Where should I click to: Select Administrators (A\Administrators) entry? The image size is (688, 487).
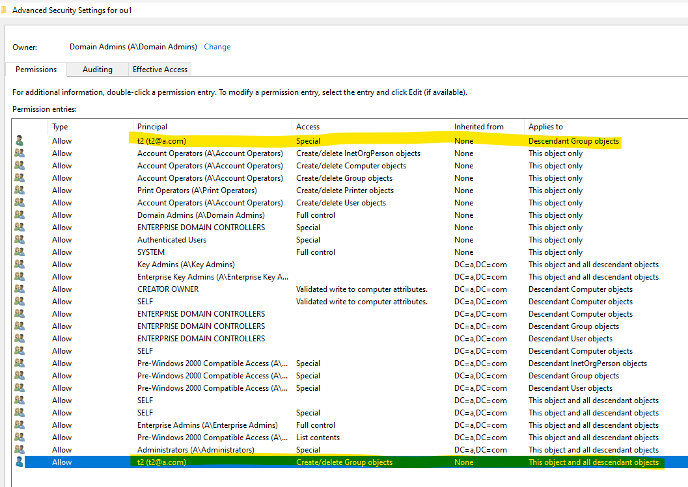click(x=350, y=449)
